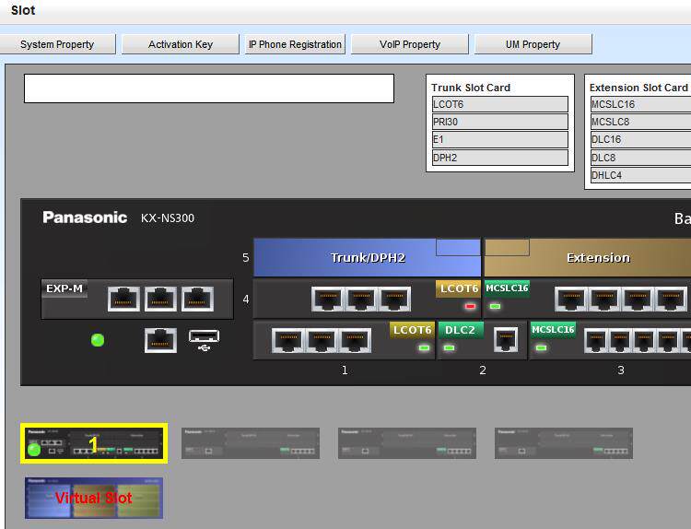
Task: Select DLC16 from Extension Slot Card list
Action: 640,139
